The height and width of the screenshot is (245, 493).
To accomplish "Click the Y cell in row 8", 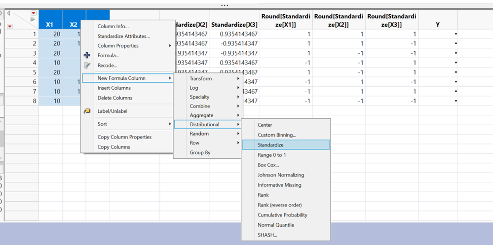I will [x=438, y=101].
